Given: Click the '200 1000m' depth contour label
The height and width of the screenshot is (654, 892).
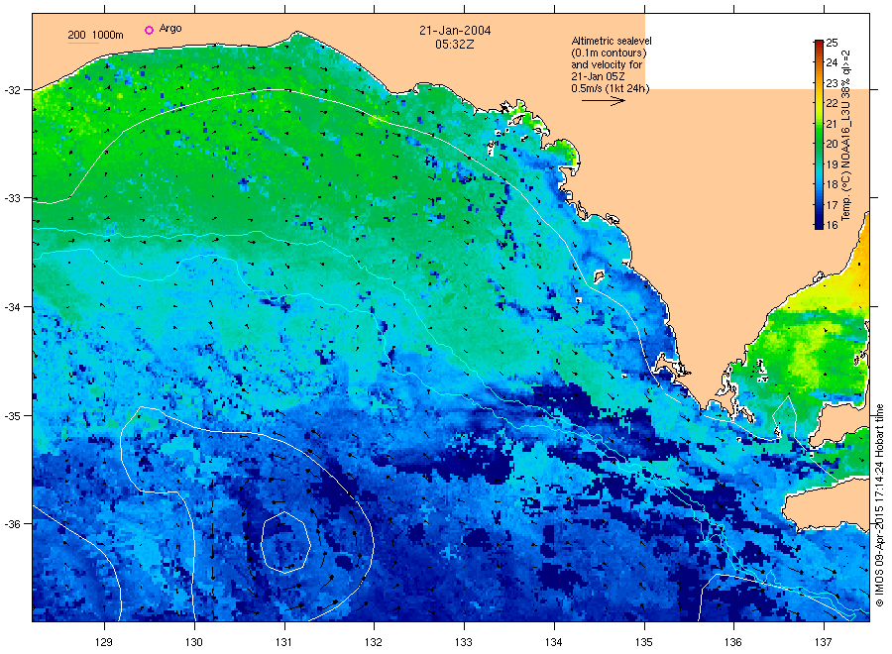Looking at the screenshot, I should tap(95, 35).
